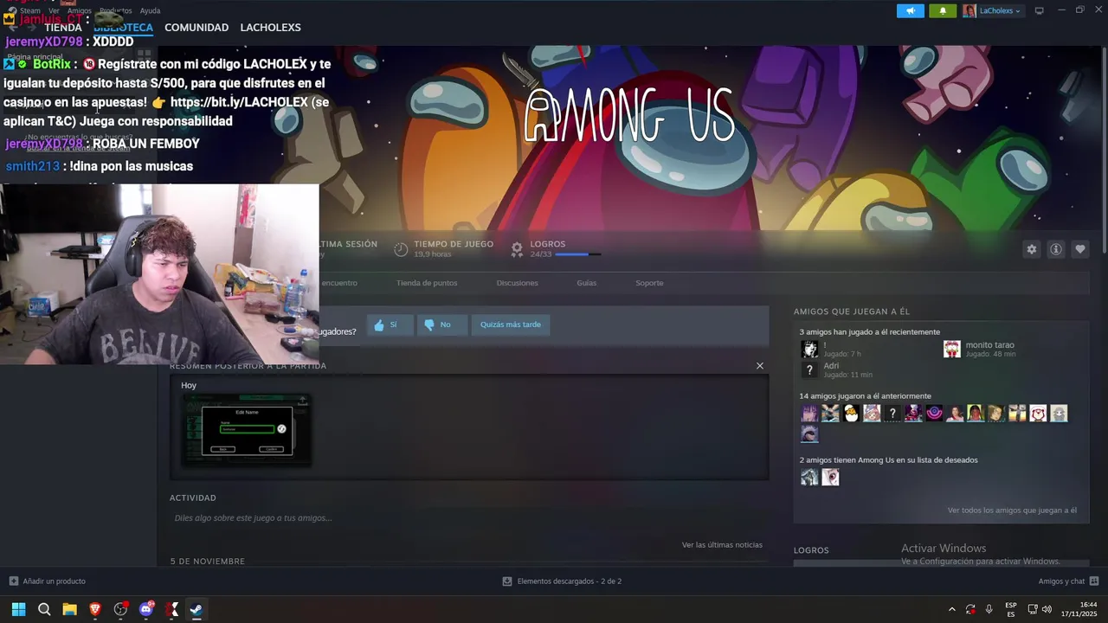Open Windows taskbar search

[44, 609]
